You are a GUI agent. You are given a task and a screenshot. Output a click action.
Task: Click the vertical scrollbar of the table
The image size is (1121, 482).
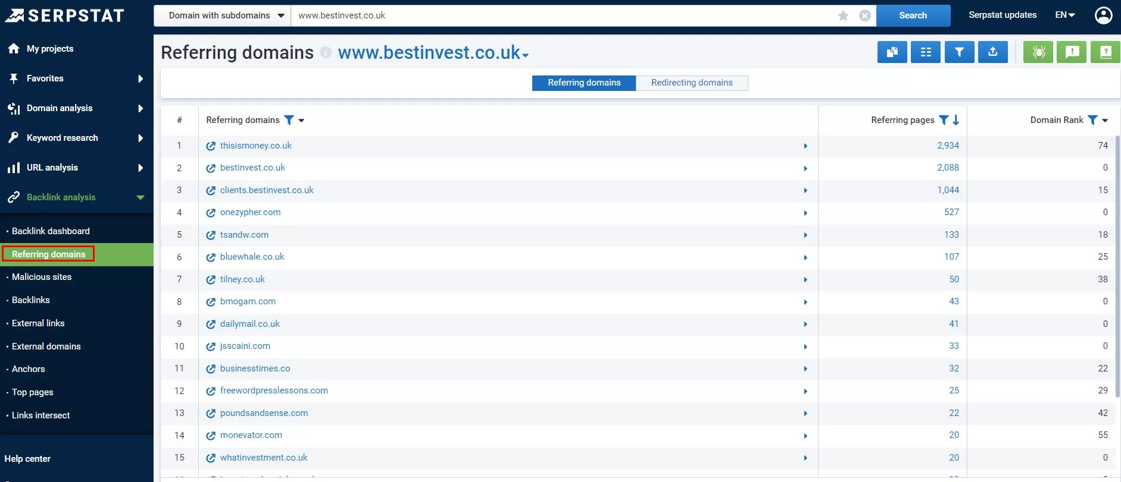click(1117, 266)
